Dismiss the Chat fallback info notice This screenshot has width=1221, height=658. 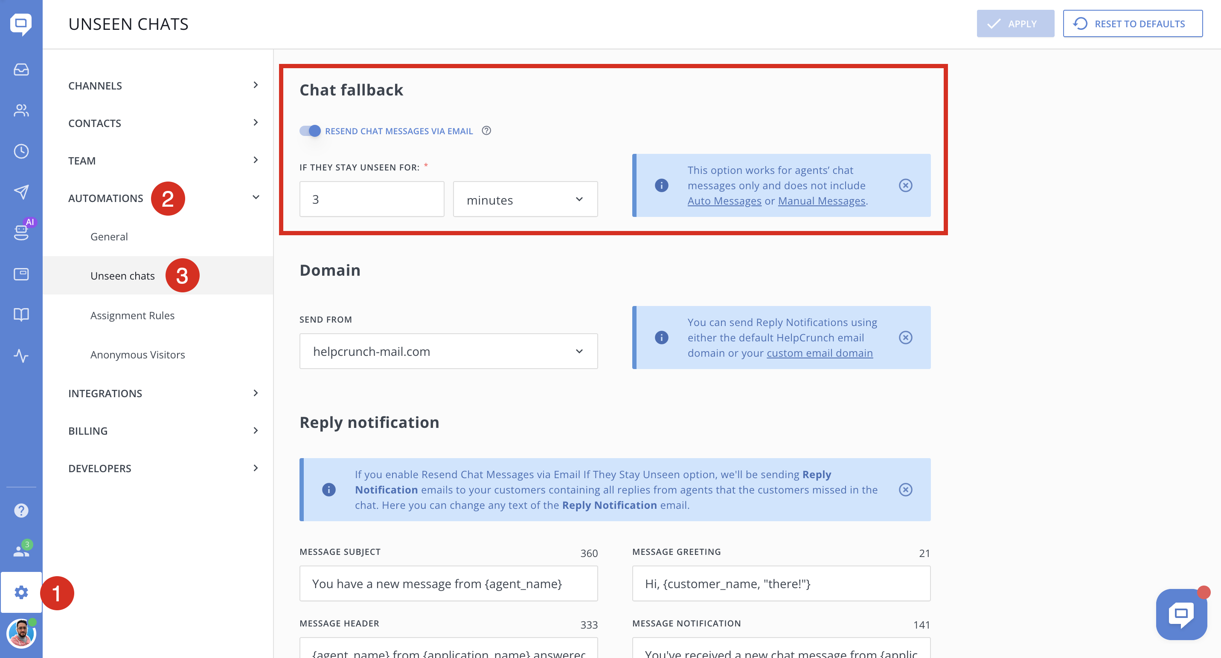pos(905,185)
